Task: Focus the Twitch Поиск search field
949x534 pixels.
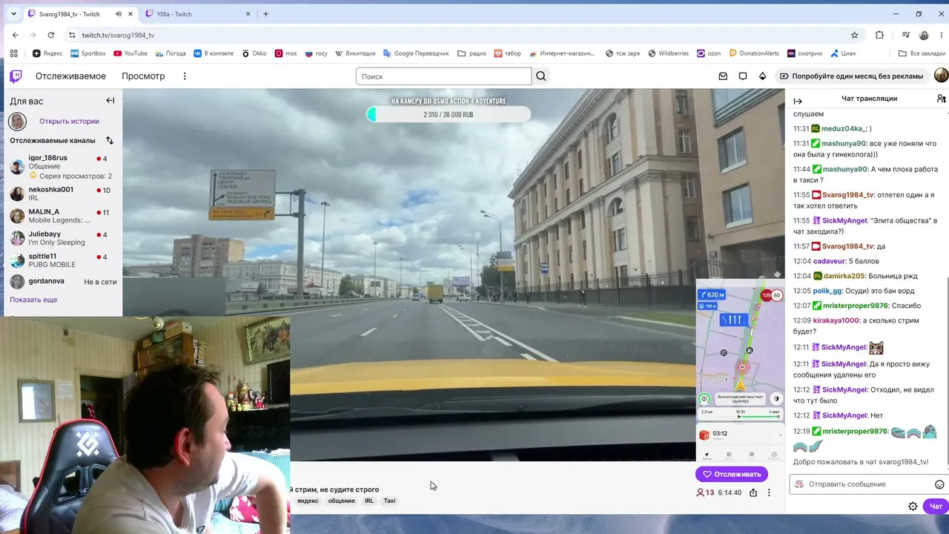Action: click(x=443, y=76)
